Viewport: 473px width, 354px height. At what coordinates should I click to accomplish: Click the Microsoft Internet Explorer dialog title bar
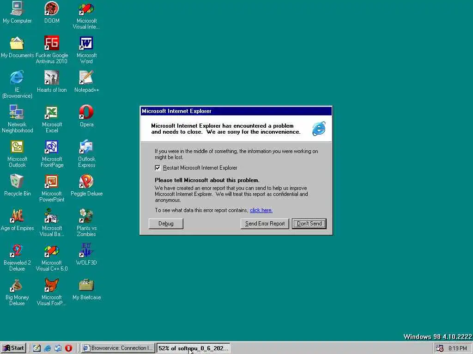point(236,111)
